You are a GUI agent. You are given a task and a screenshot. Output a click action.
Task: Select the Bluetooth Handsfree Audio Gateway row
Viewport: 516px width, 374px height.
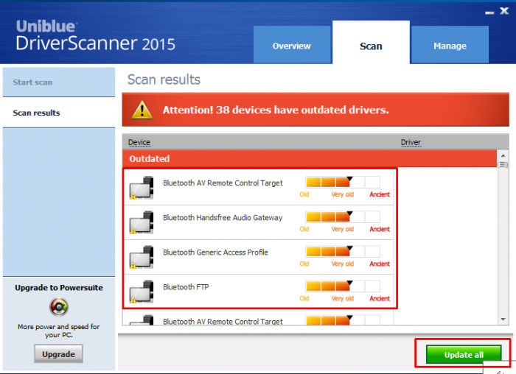click(259, 222)
